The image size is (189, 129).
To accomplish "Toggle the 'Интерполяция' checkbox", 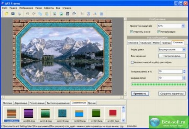I will click(x=159, y=32).
